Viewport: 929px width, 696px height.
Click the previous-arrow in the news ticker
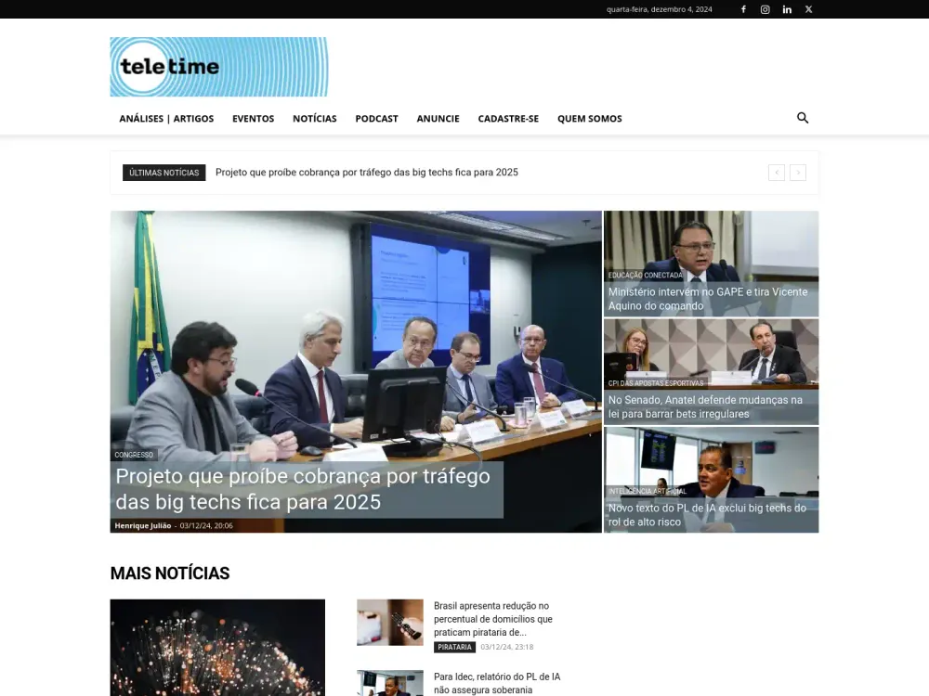(777, 173)
